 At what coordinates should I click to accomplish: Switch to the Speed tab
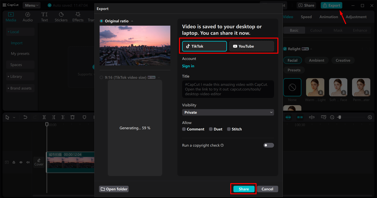(x=306, y=17)
